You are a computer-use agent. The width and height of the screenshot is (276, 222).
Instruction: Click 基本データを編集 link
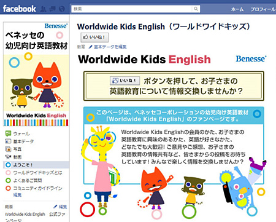tap(110, 47)
